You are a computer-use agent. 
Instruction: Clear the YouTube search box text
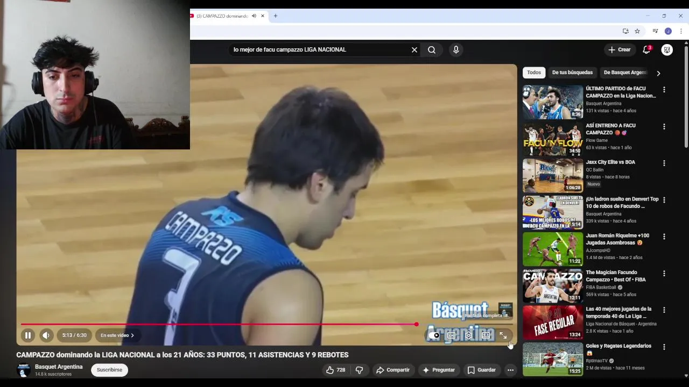[x=414, y=49]
